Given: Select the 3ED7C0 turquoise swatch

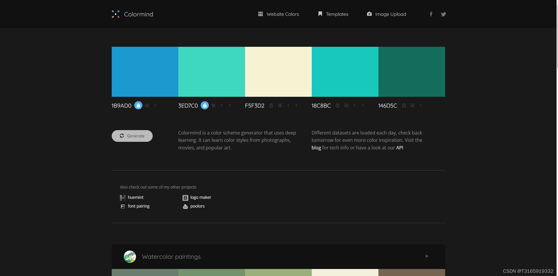Looking at the screenshot, I should pyautogui.click(x=212, y=72).
